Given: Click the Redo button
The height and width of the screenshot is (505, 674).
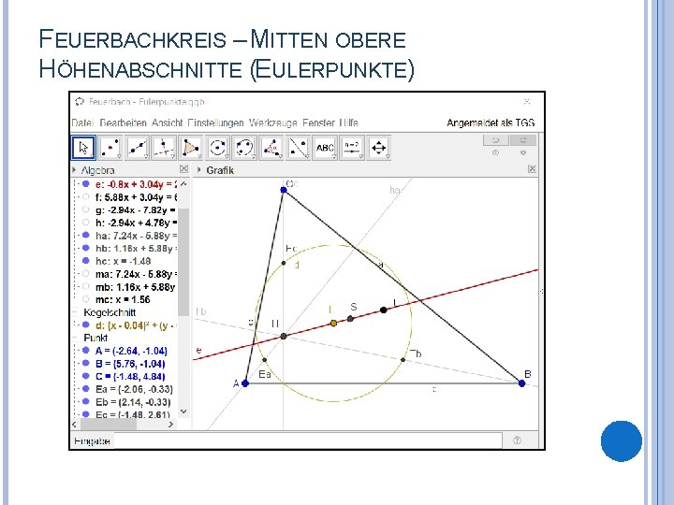Looking at the screenshot, I should 523,140.
